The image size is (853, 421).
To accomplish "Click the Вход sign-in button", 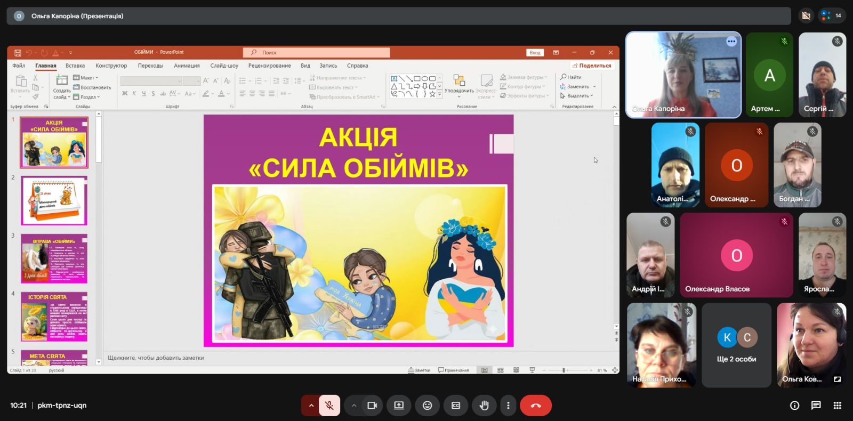I will (x=535, y=52).
